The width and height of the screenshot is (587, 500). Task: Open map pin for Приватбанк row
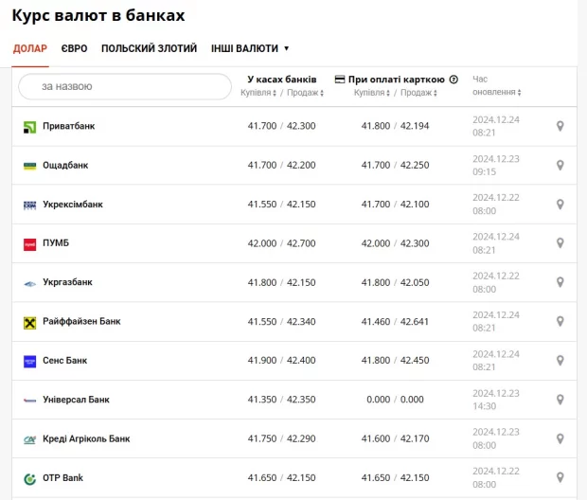coord(560,127)
